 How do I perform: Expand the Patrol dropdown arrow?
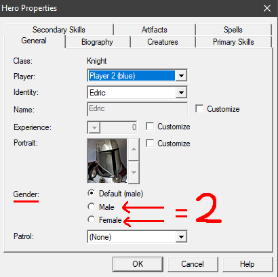coord(181,237)
